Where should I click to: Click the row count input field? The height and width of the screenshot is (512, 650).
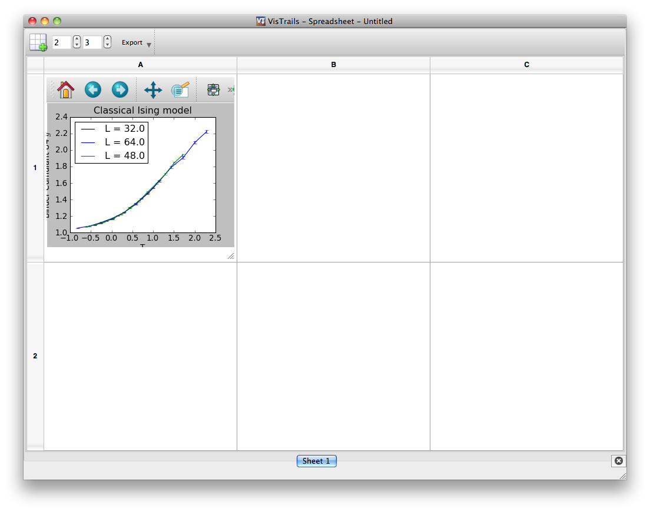61,42
